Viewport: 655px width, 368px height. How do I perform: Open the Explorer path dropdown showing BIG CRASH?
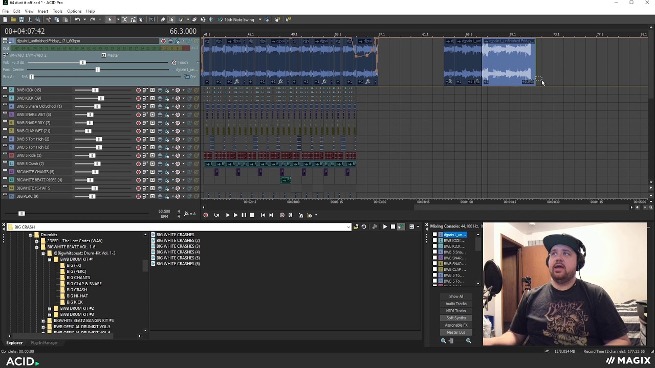tap(348, 227)
